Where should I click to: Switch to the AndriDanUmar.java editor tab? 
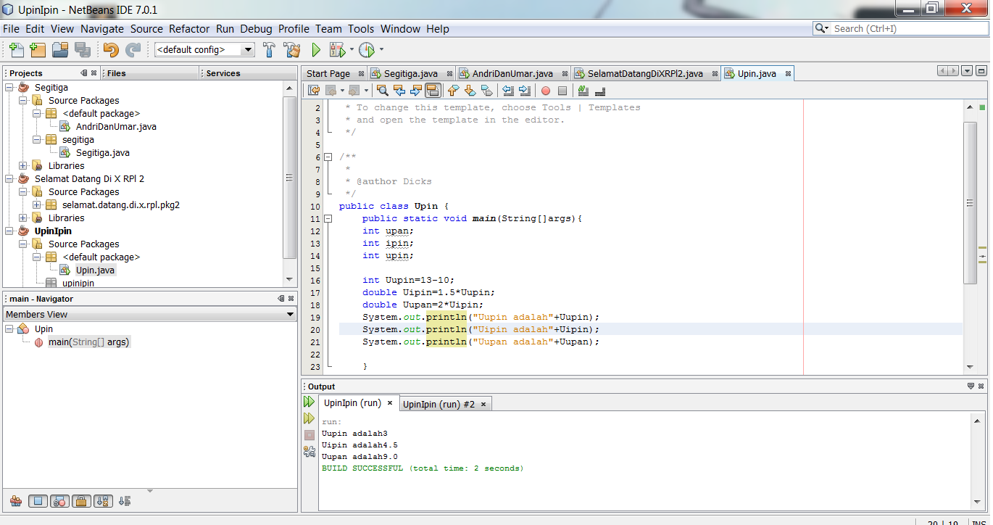[512, 73]
